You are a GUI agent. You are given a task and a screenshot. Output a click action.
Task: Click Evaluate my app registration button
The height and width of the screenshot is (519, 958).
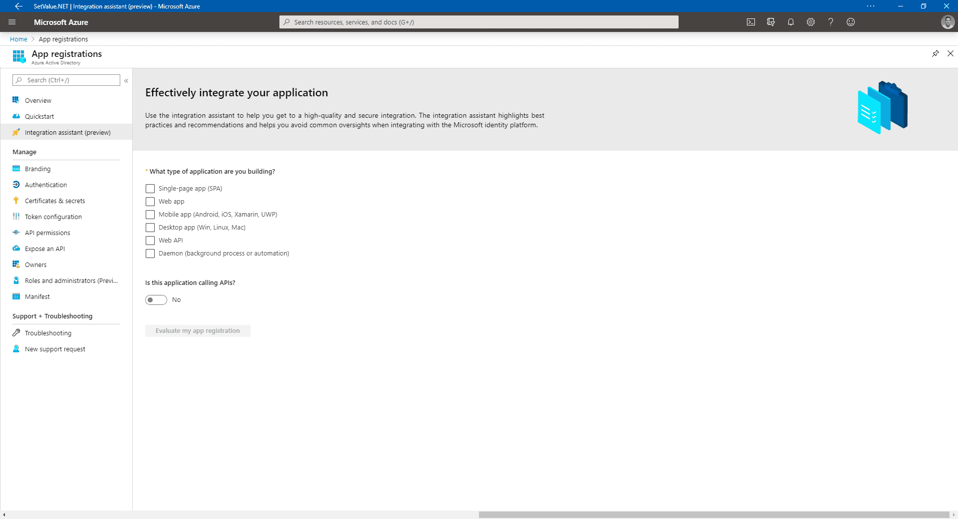click(198, 331)
